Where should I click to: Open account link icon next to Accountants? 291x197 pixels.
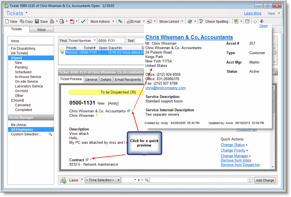pyautogui.click(x=129, y=111)
